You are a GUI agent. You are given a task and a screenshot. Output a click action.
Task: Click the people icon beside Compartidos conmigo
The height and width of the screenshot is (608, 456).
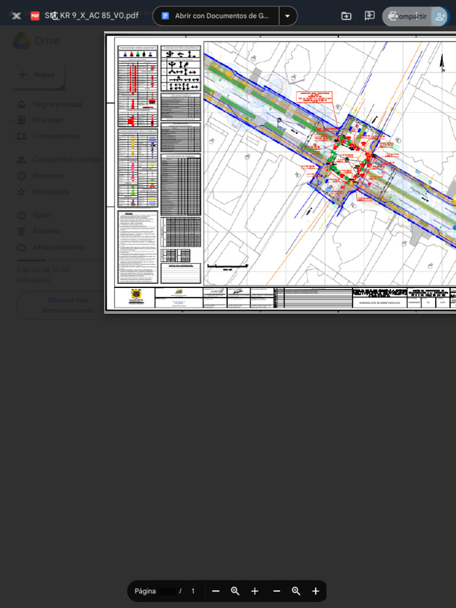[x=21, y=160]
